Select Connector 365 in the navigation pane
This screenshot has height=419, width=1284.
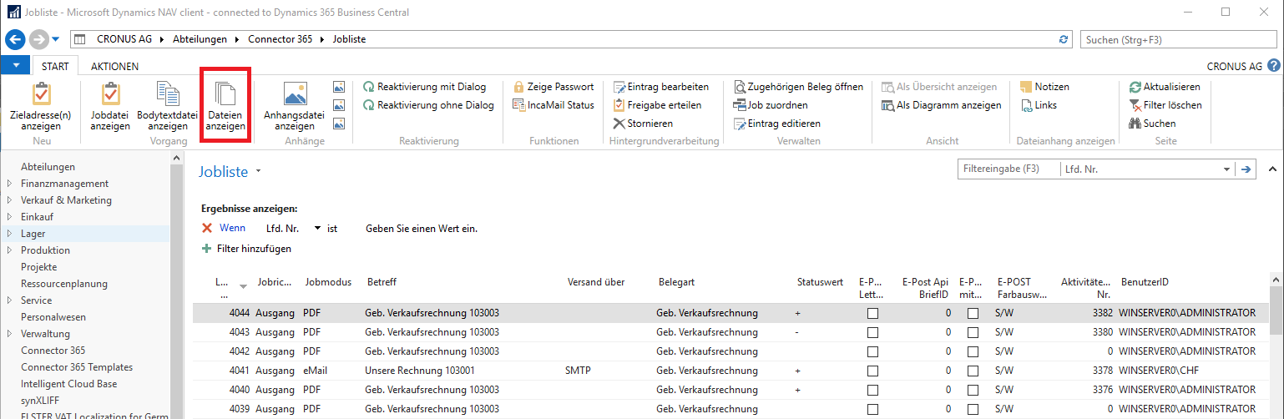(53, 351)
